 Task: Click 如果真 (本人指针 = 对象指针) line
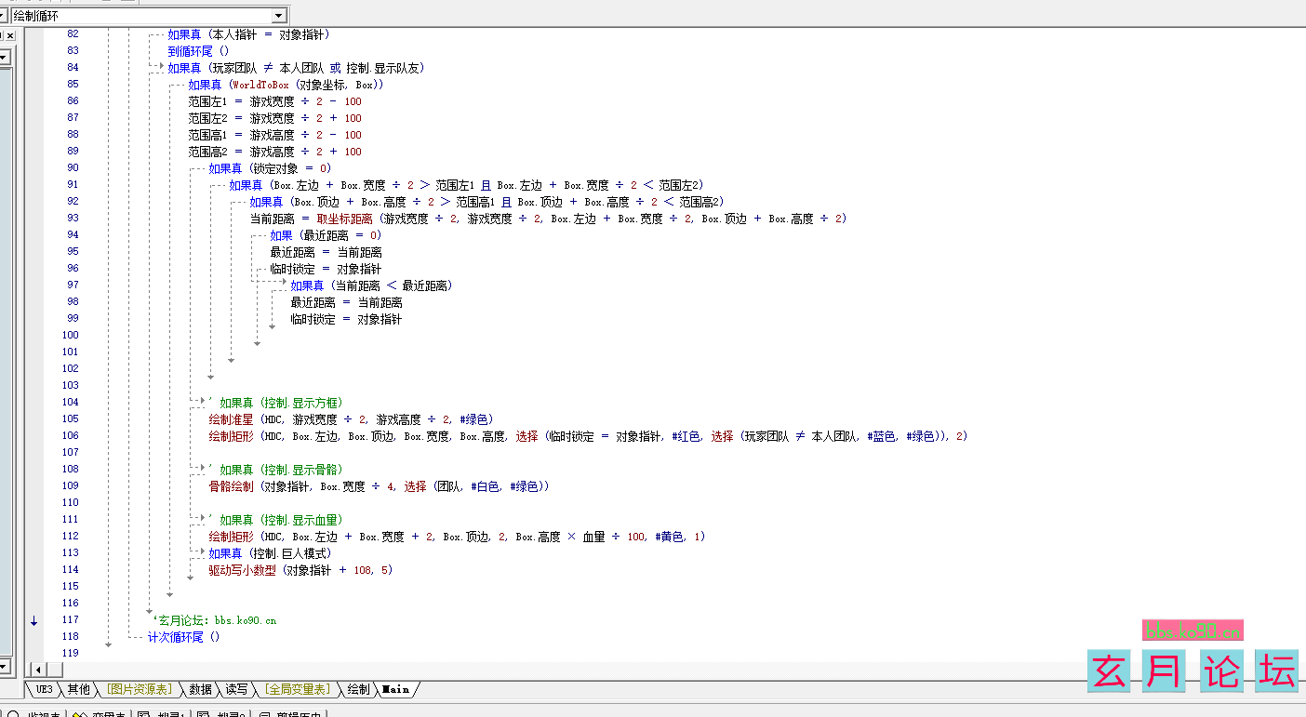tap(248, 34)
